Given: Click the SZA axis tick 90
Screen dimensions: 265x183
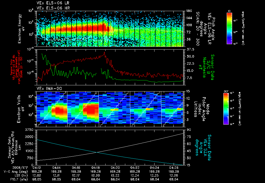Looking at the screenshot, I should click(x=189, y=130).
